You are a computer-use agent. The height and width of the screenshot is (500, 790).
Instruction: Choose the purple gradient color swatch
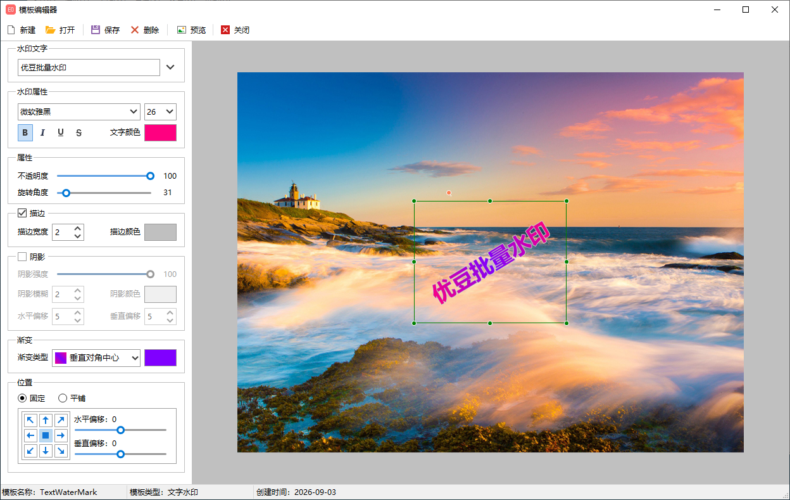[160, 357]
